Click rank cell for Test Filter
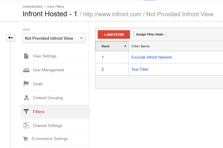 [x=112, y=69]
